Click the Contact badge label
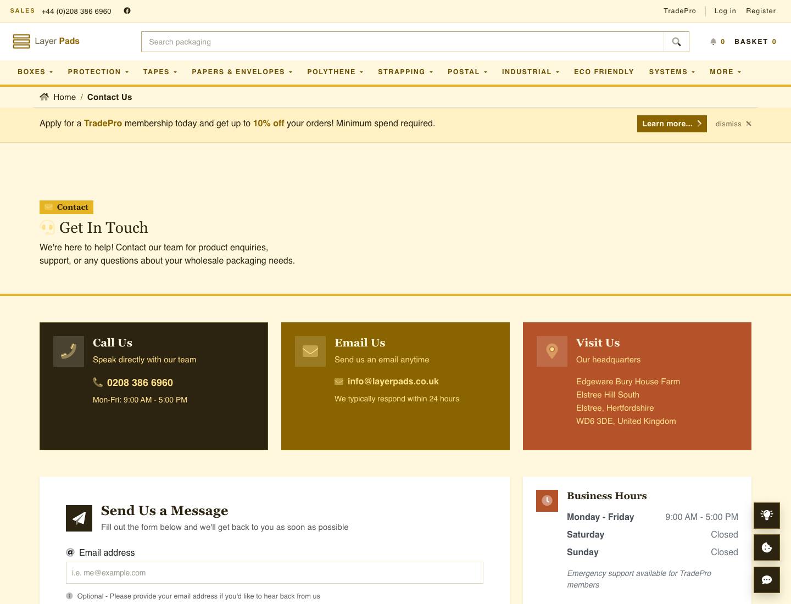791x604 pixels. [x=66, y=207]
